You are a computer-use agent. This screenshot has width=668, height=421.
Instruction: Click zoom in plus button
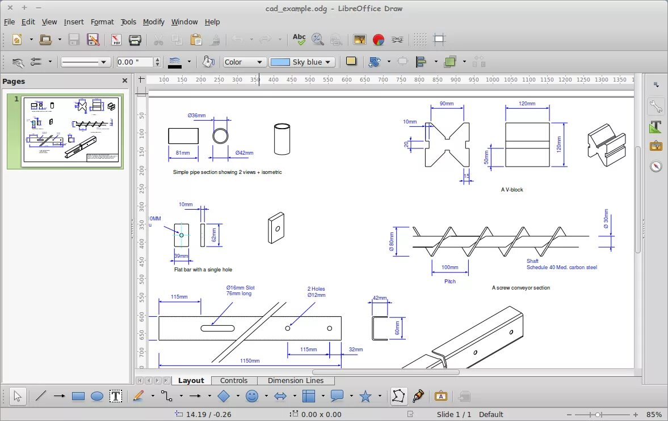click(636, 415)
